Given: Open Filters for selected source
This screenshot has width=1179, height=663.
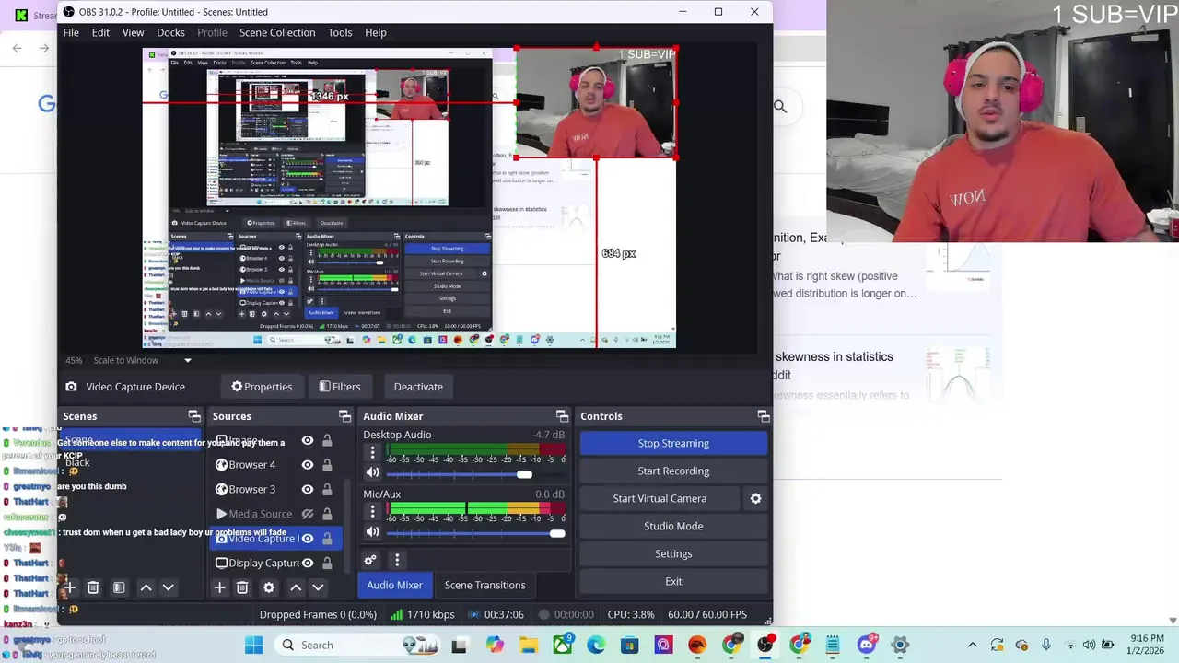Looking at the screenshot, I should point(339,387).
